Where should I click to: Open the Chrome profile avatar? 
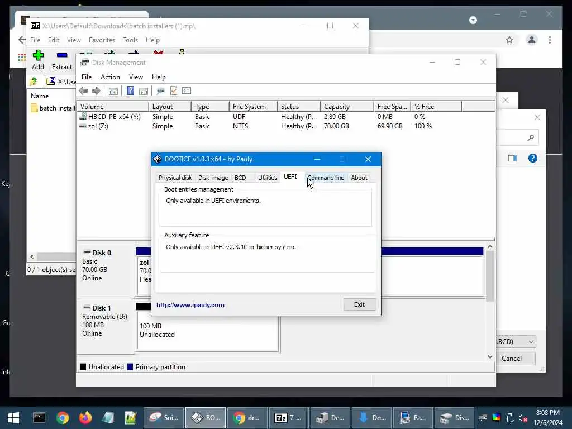click(532, 40)
